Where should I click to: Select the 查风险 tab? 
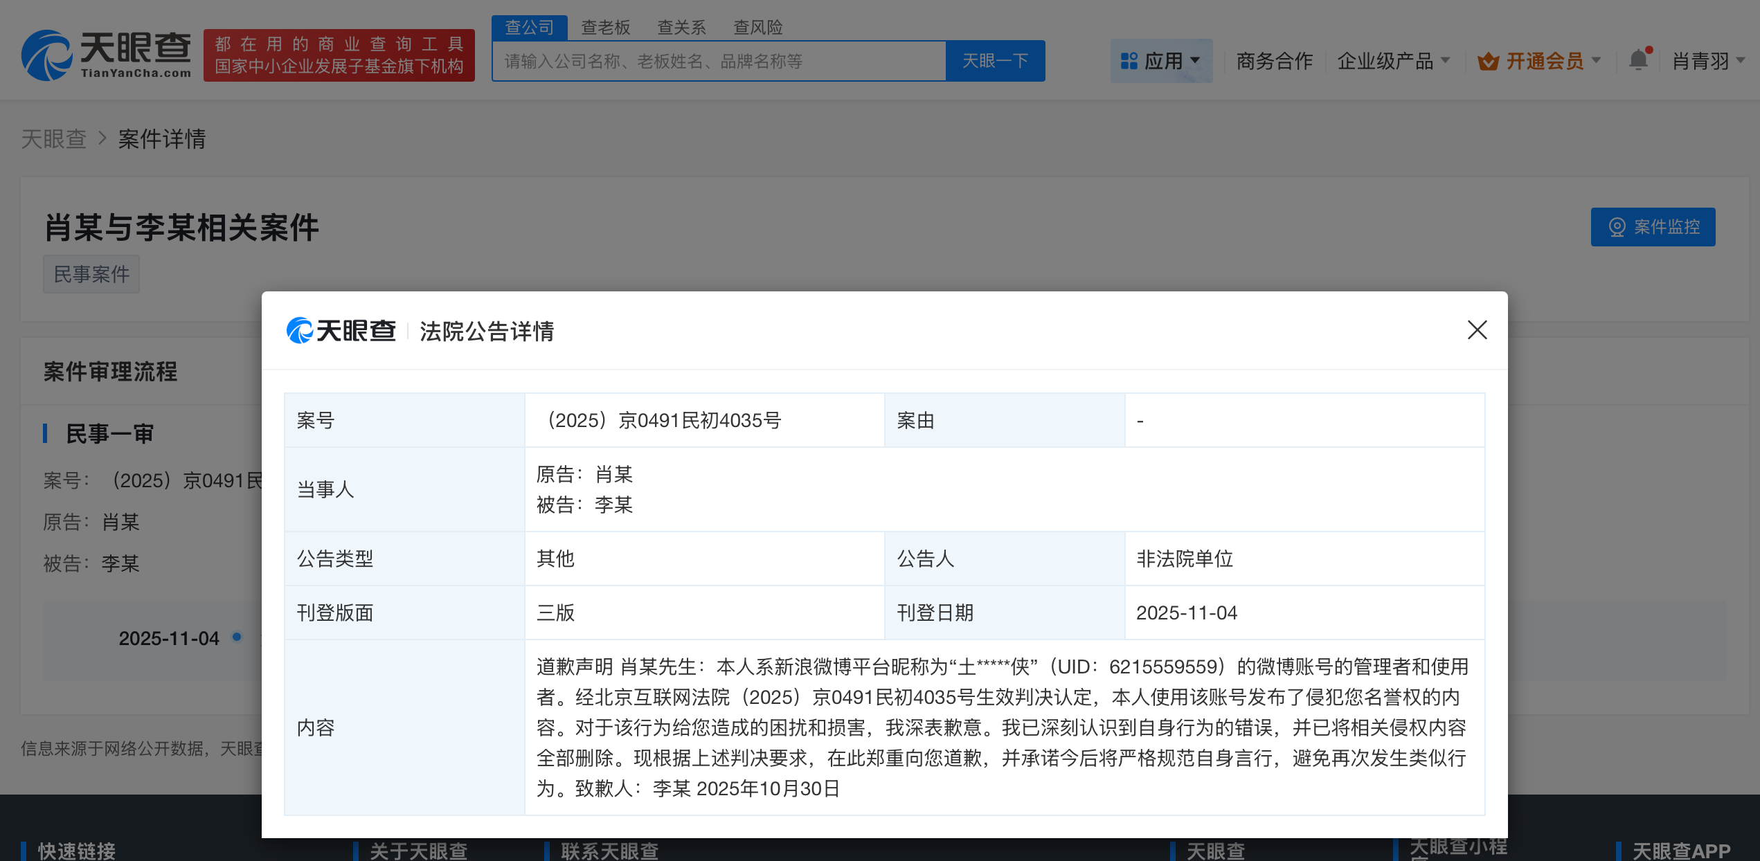click(758, 27)
